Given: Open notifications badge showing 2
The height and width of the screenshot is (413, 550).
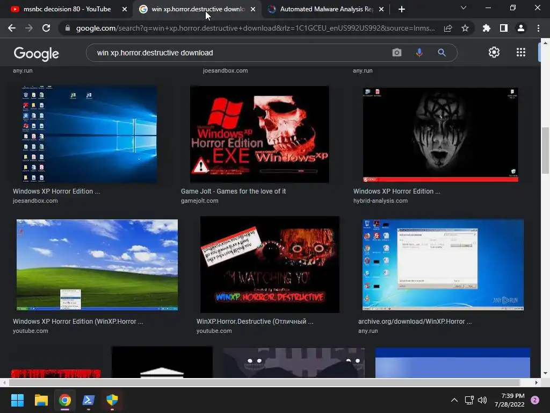Looking at the screenshot, I should [x=535, y=400].
